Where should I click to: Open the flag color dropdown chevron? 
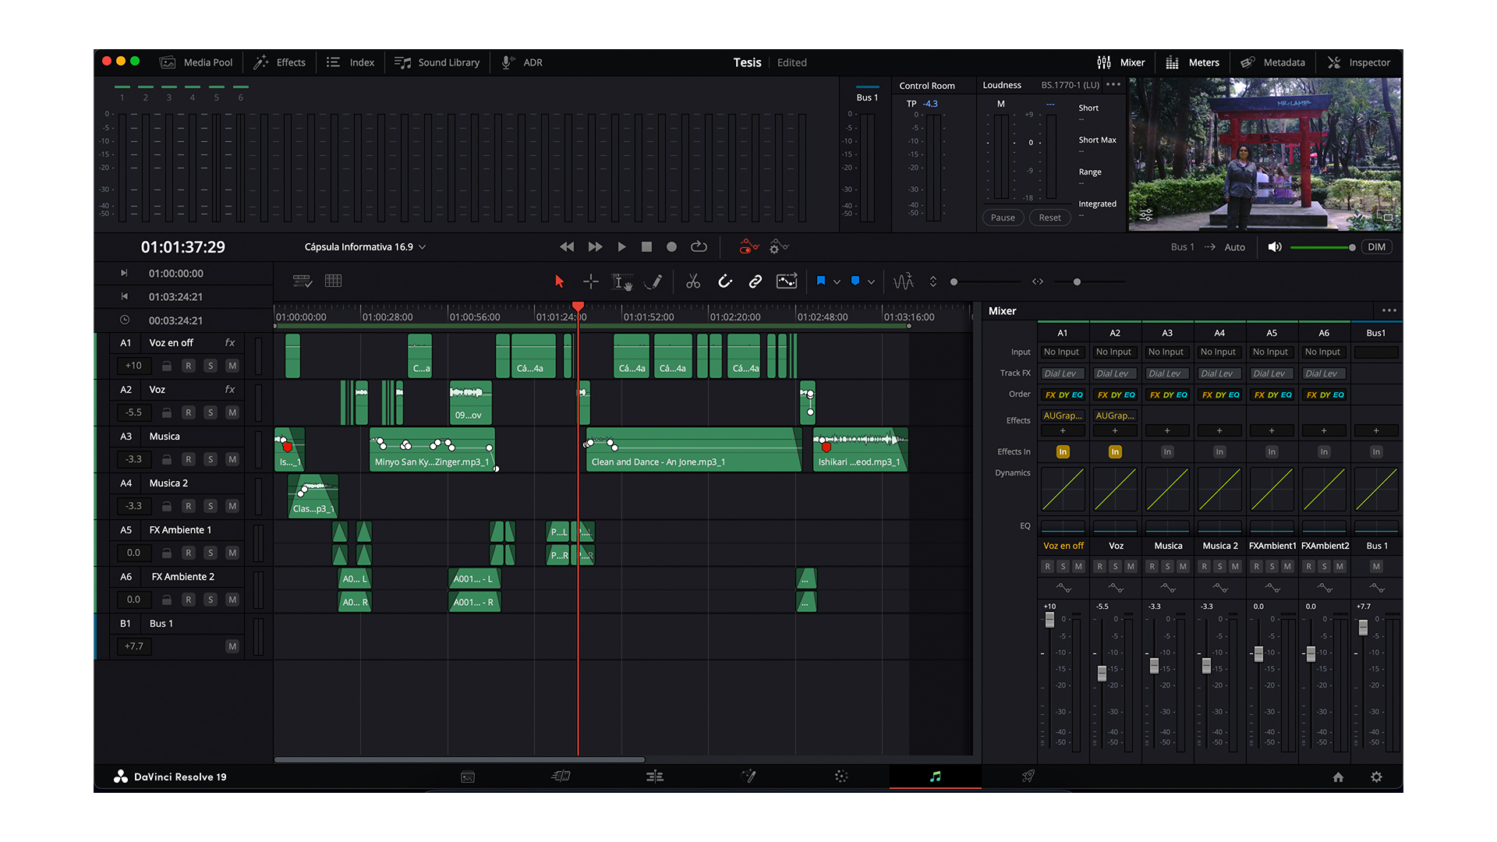(836, 281)
